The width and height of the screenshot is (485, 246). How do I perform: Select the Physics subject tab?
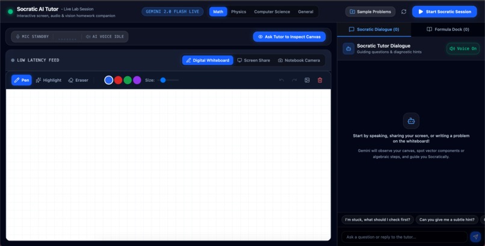pos(238,12)
